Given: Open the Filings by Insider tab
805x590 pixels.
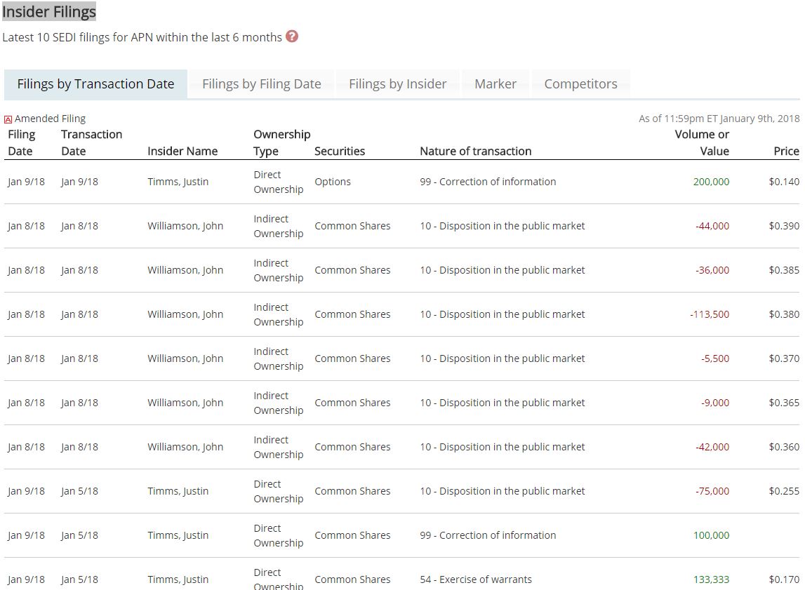Looking at the screenshot, I should tap(397, 84).
